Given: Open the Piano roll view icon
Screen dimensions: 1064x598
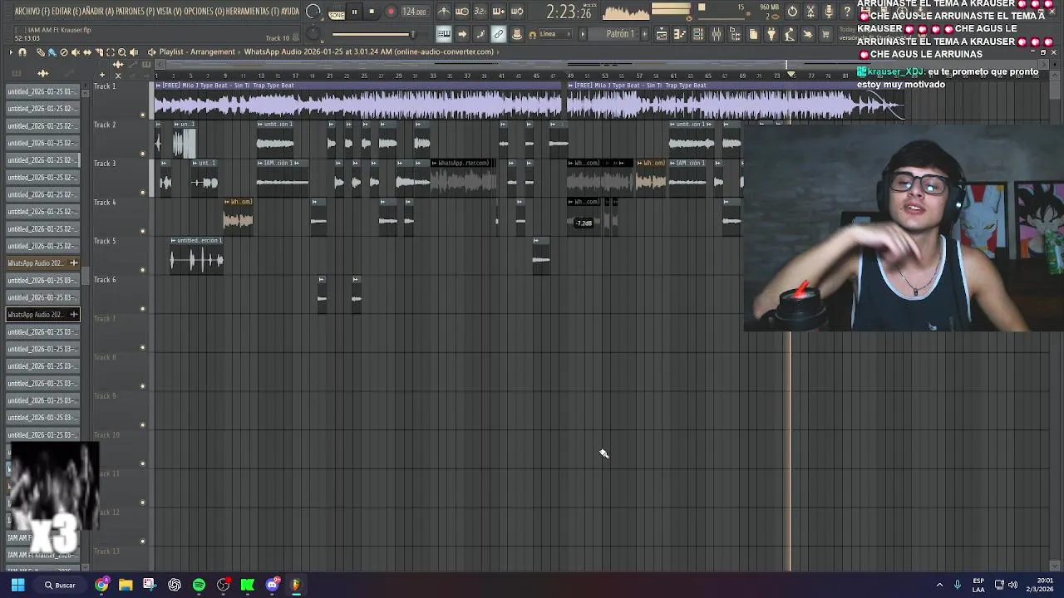Looking at the screenshot, I should pos(680,34).
